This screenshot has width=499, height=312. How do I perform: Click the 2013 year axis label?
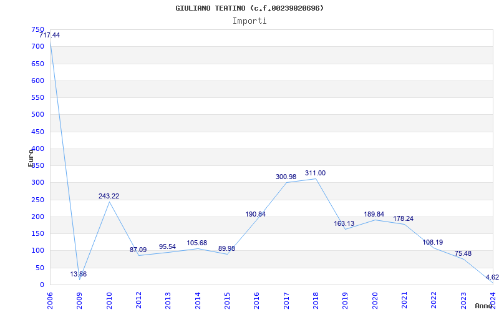pyautogui.click(x=168, y=300)
